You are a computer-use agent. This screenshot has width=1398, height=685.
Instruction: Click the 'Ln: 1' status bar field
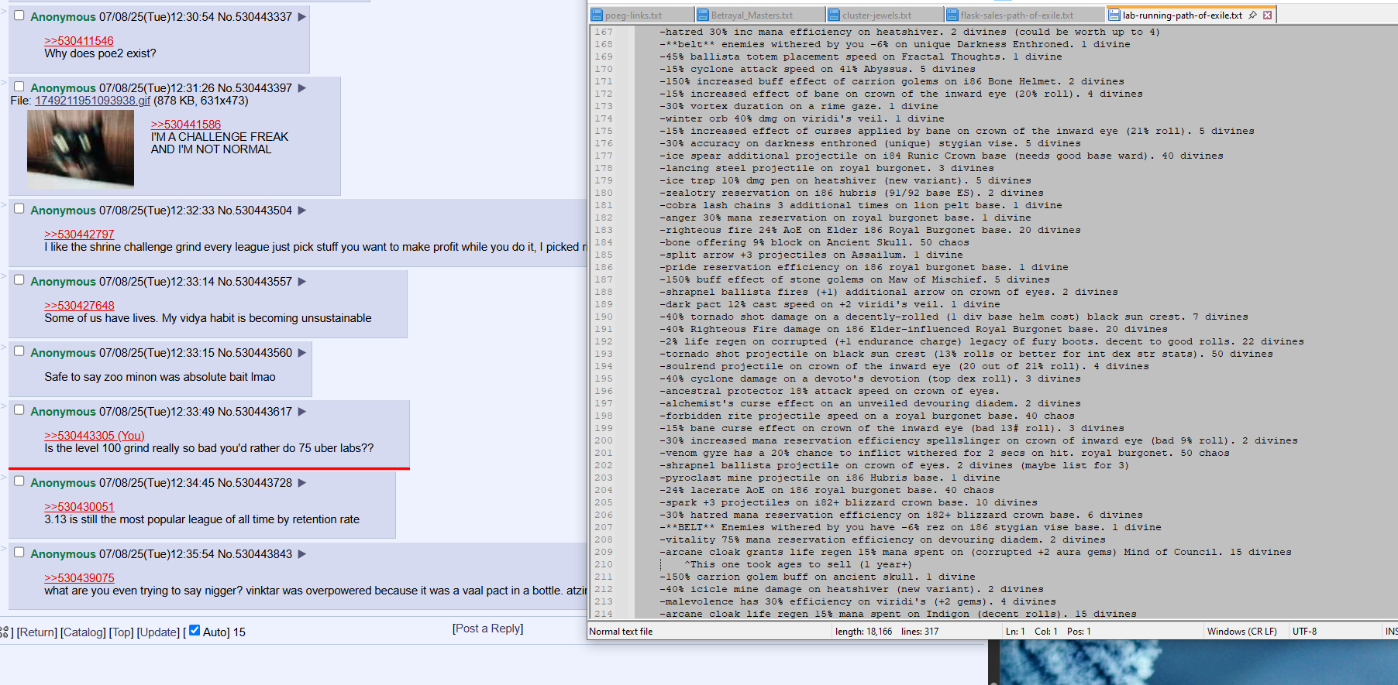[x=1015, y=632]
